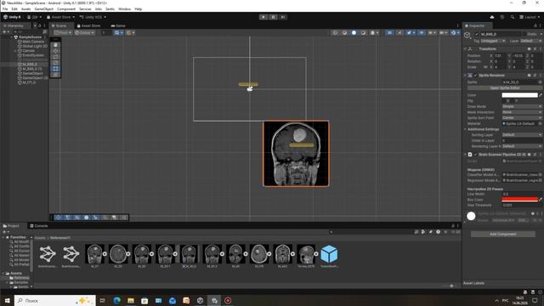Select the Scale tool in Scene toolbar

(55, 63)
